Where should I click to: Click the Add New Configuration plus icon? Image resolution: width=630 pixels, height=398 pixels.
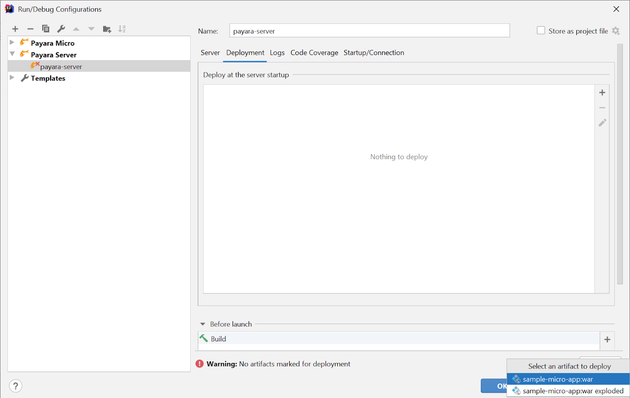pyautogui.click(x=15, y=29)
